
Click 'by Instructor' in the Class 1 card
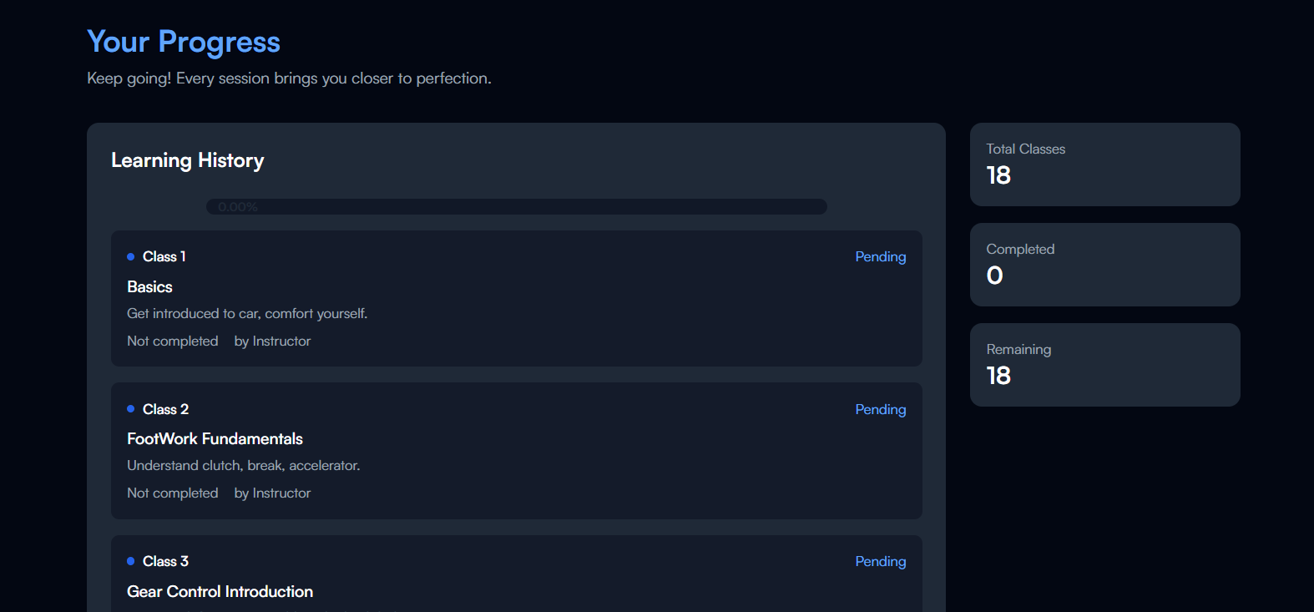[x=272, y=341]
